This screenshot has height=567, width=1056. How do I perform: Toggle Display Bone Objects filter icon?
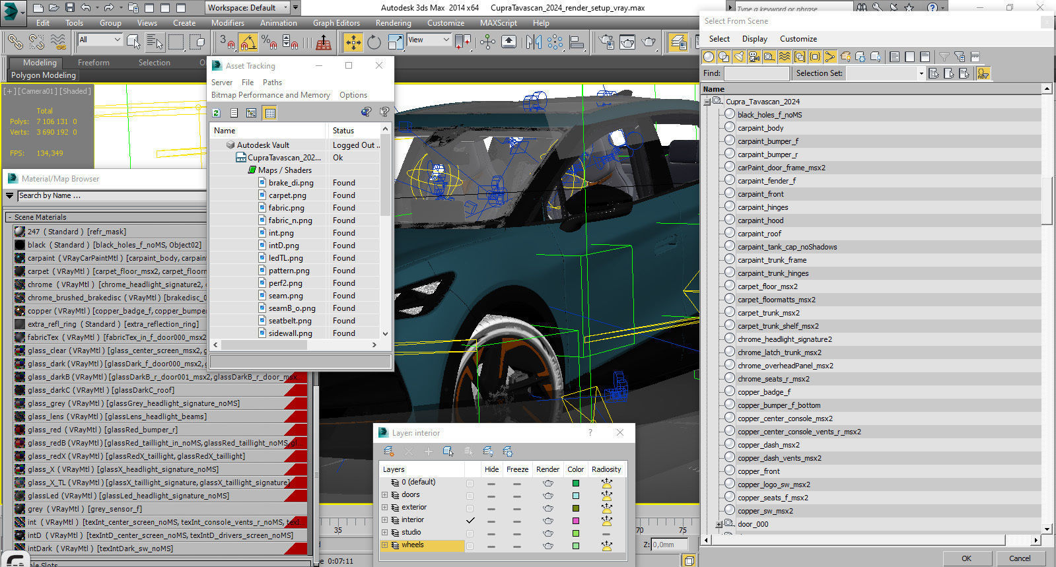pyautogui.click(x=830, y=57)
